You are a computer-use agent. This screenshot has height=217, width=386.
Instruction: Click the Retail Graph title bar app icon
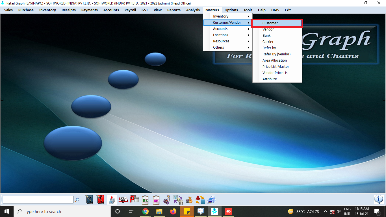pyautogui.click(x=3, y=3)
